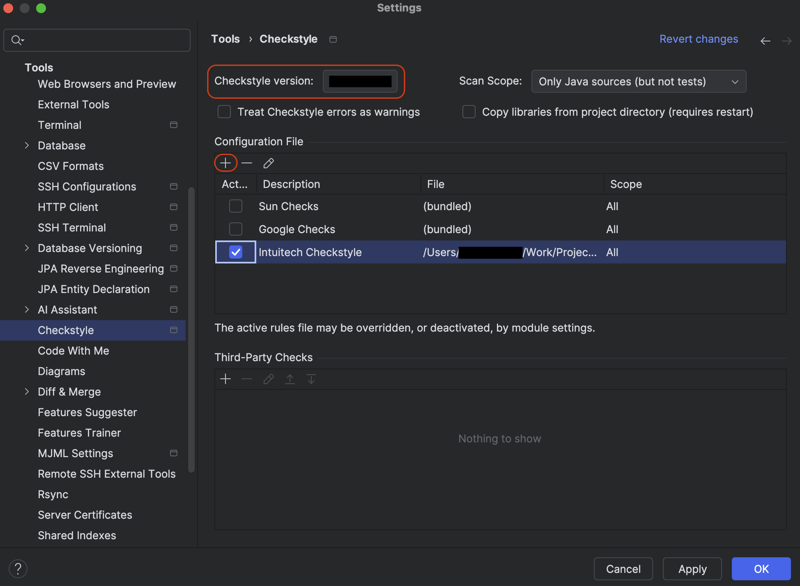
Task: Select Remote SSH External Tools
Action: click(x=107, y=474)
